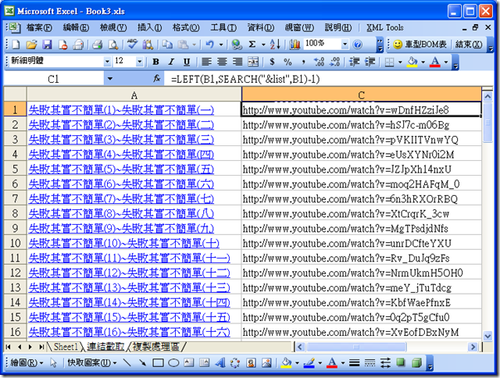Insert hyperlink using the globe icon
The width and height of the screenshot is (500, 378).
237,45
